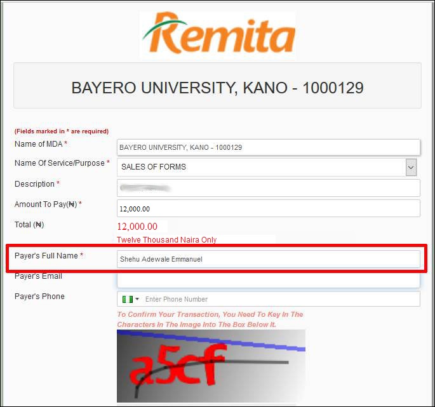Click the red total 12,000.00 value
Viewport: 435px width, 407px height.
point(137,227)
